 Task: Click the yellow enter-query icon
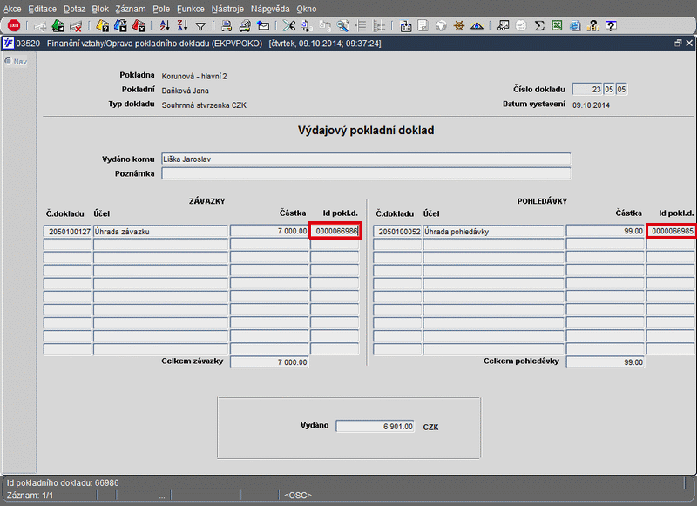[x=102, y=26]
